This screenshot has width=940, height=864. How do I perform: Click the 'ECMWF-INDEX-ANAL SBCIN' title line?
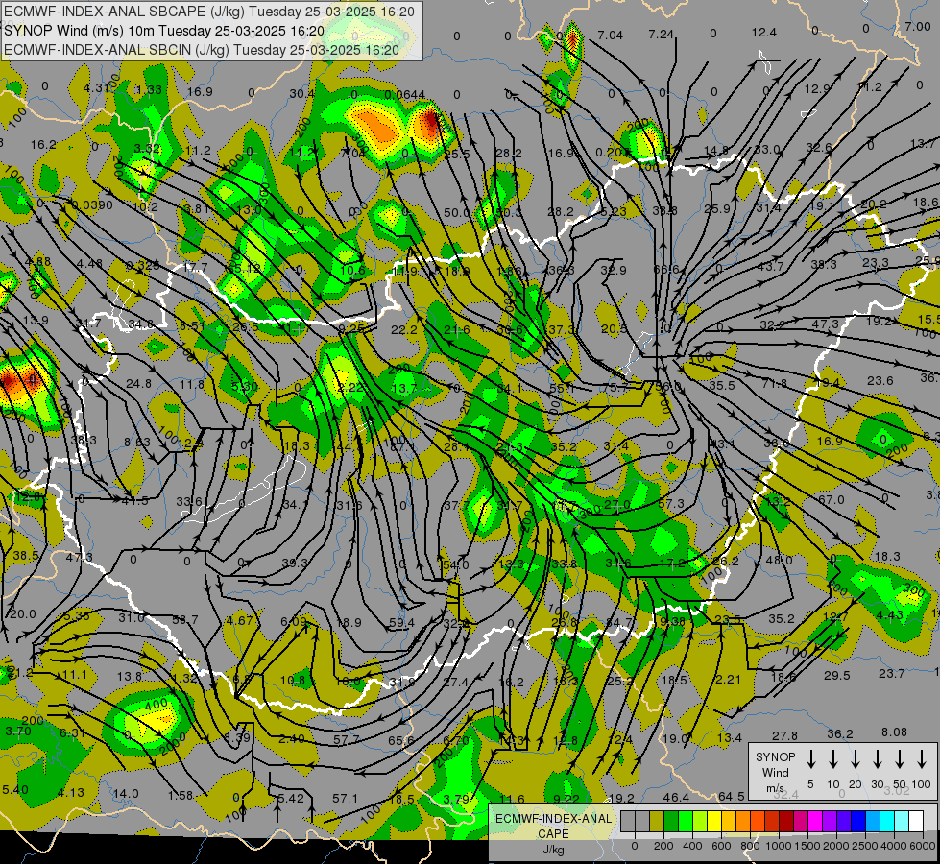point(201,50)
